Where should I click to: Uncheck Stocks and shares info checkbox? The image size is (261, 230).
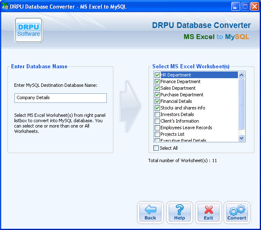pyautogui.click(x=157, y=108)
